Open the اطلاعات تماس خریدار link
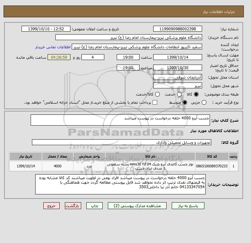Screen dimensions: 251x243 [53, 47]
